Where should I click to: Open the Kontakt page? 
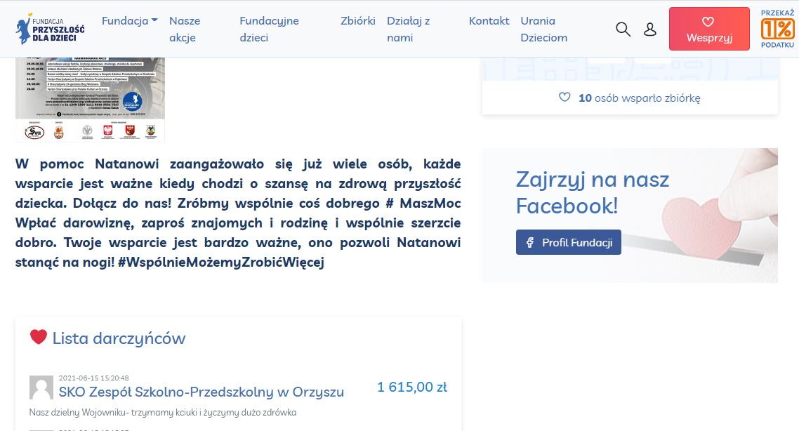point(489,21)
